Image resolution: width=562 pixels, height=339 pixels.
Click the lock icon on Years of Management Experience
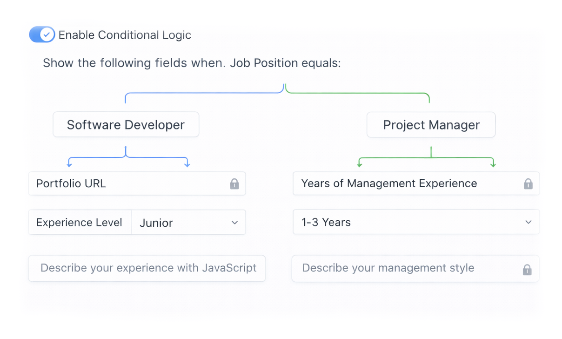click(528, 183)
